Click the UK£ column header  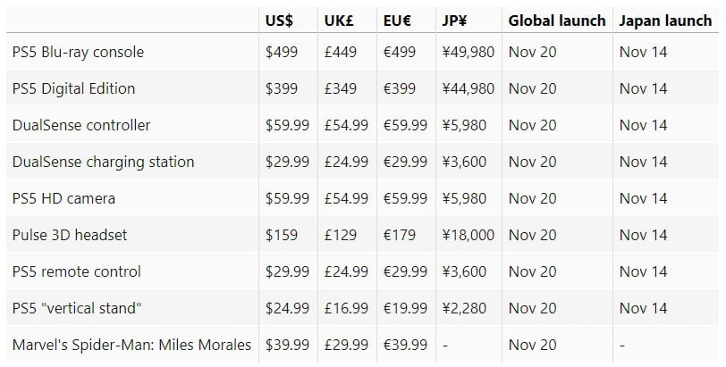pyautogui.click(x=340, y=20)
